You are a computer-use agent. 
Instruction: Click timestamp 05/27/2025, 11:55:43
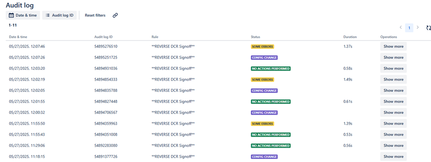pos(27,134)
